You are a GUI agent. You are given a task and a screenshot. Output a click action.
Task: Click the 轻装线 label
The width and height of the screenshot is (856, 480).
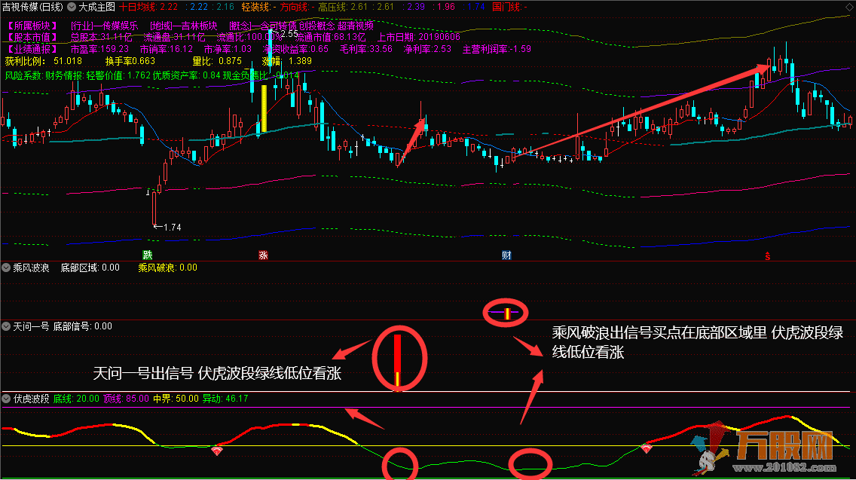pyautogui.click(x=258, y=7)
